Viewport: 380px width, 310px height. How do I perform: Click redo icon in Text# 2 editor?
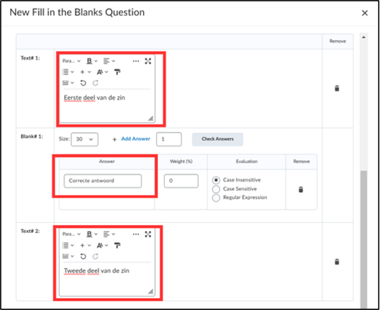(96, 256)
